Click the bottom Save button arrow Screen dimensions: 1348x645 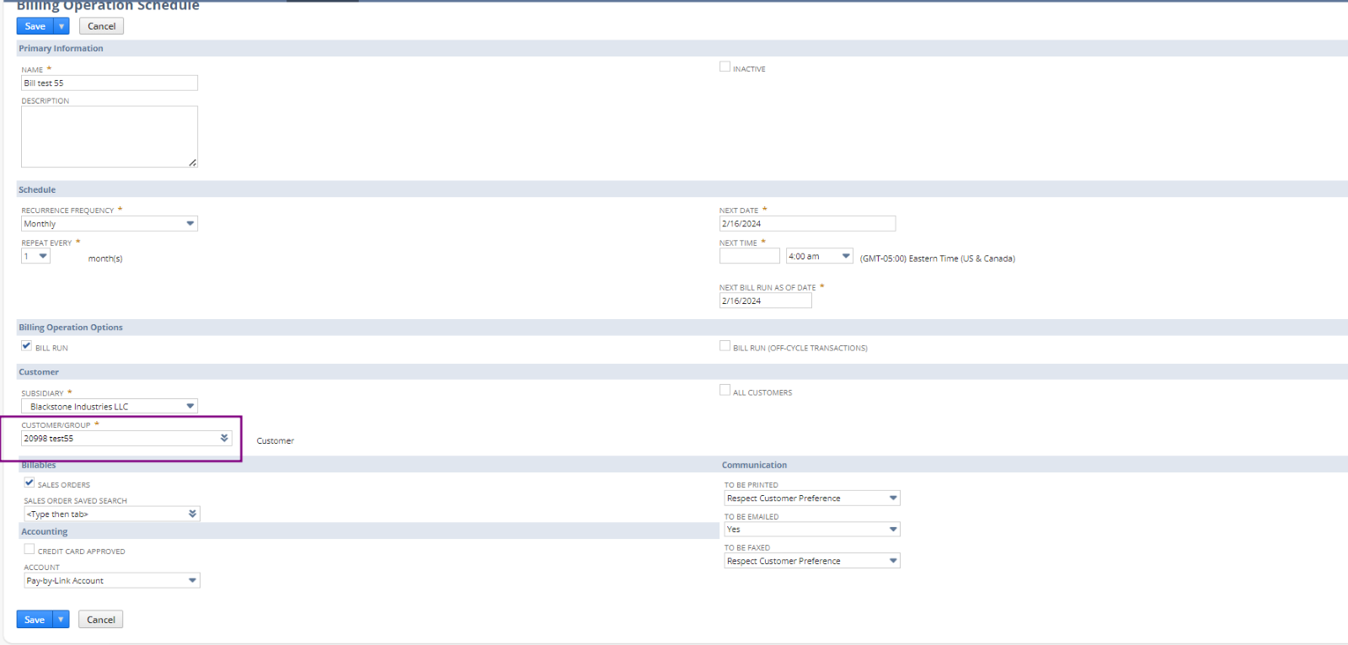click(x=61, y=620)
